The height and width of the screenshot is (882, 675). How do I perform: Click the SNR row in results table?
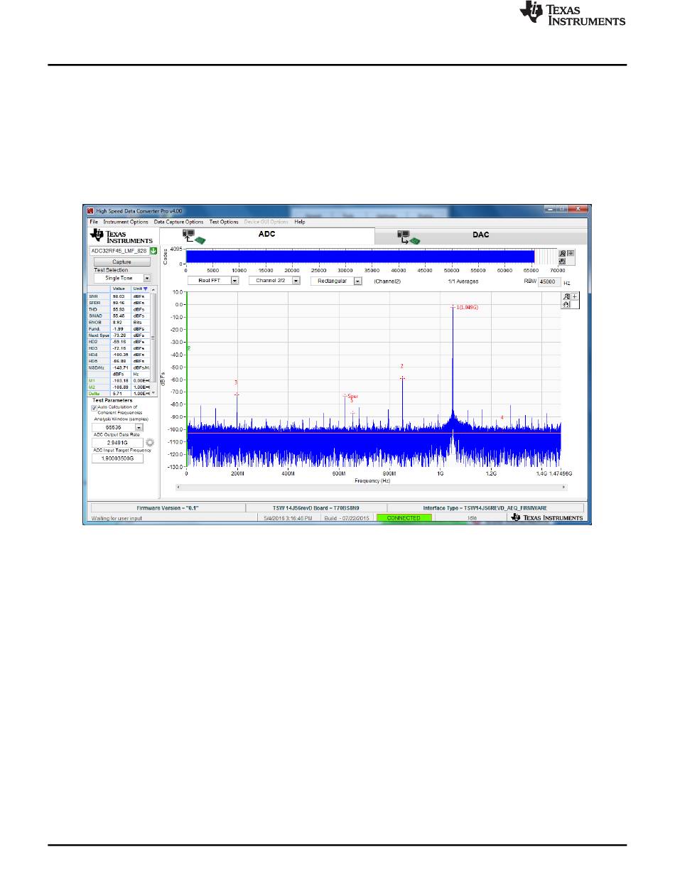coord(119,296)
